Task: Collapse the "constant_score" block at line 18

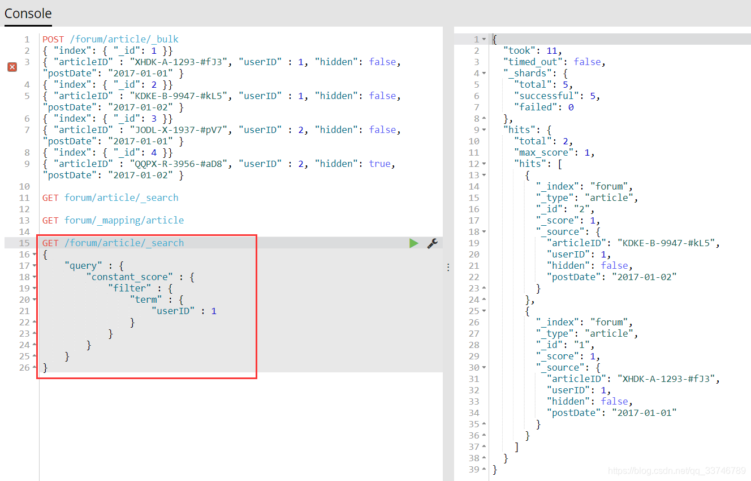Action: [34, 277]
